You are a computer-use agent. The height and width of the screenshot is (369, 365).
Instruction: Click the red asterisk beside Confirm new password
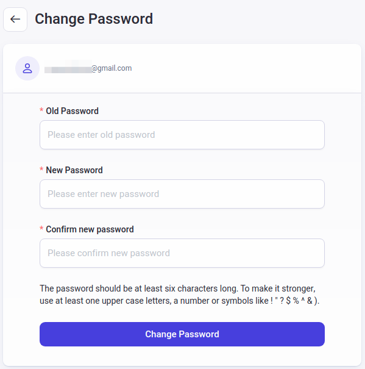click(x=41, y=229)
